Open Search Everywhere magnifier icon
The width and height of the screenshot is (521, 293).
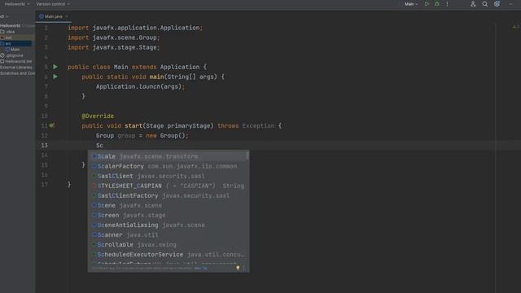pyautogui.click(x=485, y=4)
